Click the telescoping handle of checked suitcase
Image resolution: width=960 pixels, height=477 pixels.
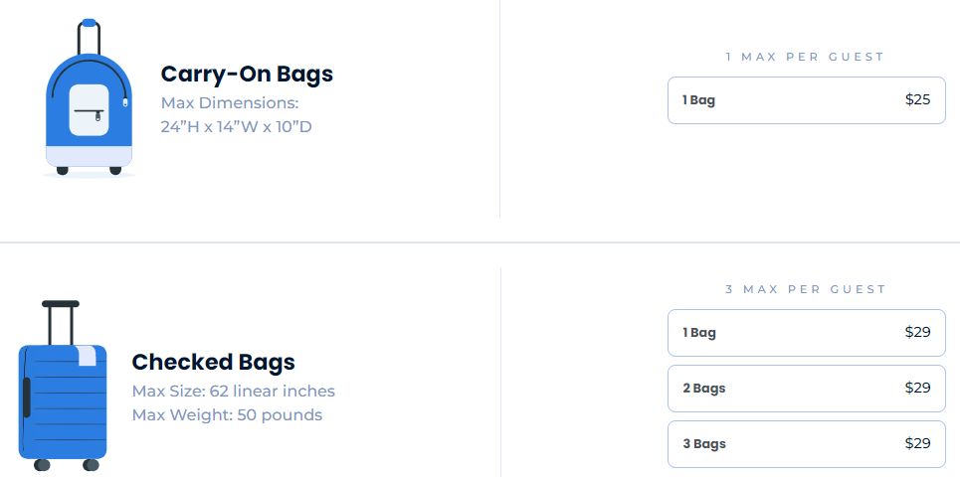click(x=61, y=320)
